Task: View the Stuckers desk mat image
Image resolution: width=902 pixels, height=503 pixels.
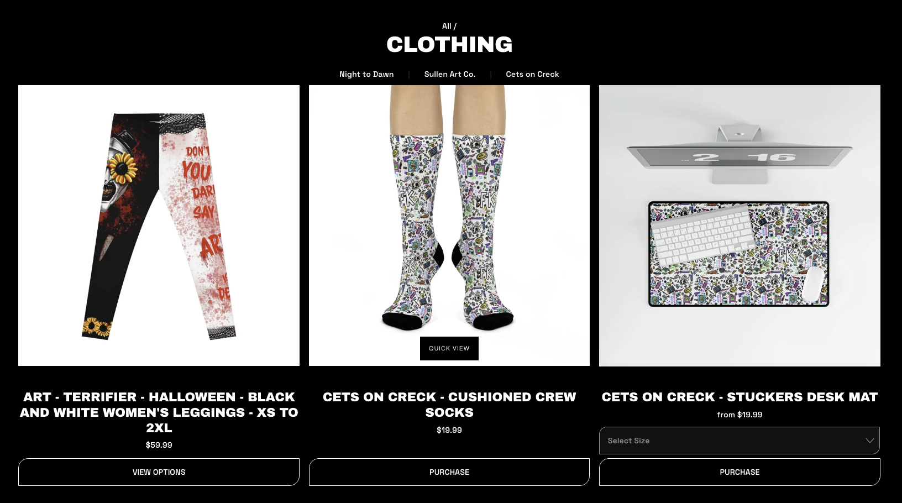Action: 740,226
